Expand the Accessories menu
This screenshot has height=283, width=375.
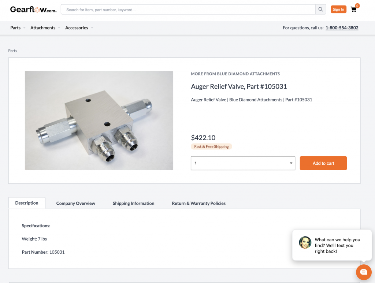point(79,28)
